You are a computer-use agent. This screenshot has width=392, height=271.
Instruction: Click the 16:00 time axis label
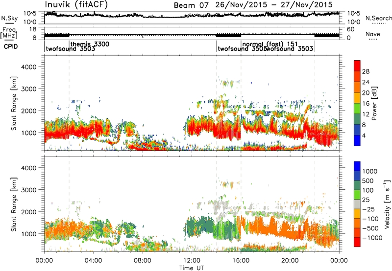click(x=241, y=261)
